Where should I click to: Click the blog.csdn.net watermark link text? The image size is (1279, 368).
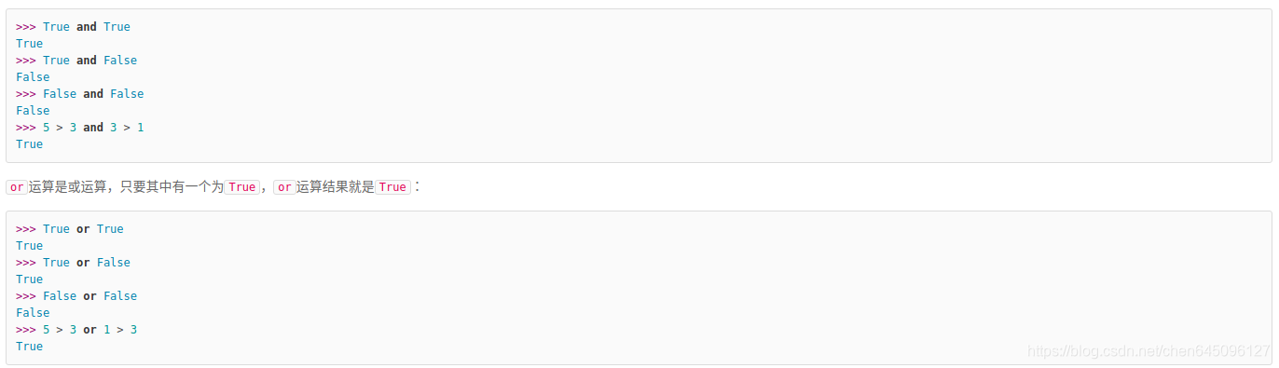point(1148,351)
